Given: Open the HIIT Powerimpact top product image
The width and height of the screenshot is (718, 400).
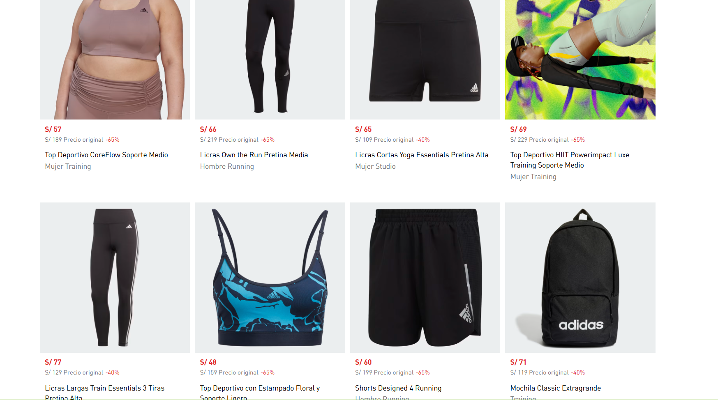Looking at the screenshot, I should 580,60.
